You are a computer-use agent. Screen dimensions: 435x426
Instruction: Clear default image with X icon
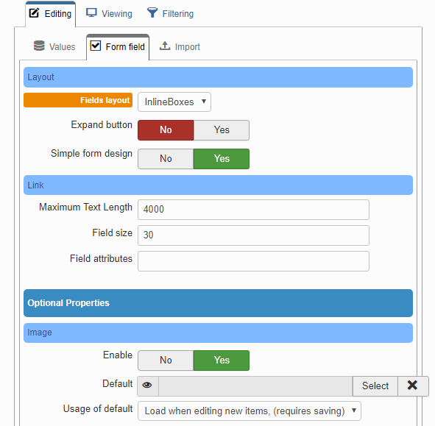pos(412,386)
